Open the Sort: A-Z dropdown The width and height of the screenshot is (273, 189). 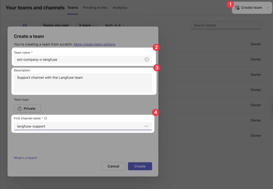pos(115,25)
